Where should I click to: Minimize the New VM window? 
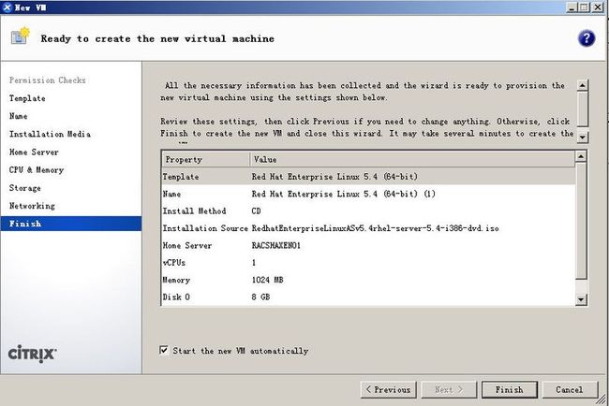click(572, 7)
